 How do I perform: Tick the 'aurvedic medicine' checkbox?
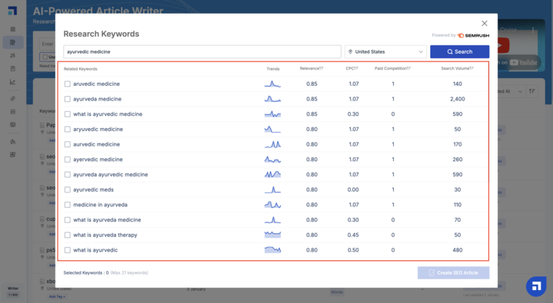(x=68, y=144)
